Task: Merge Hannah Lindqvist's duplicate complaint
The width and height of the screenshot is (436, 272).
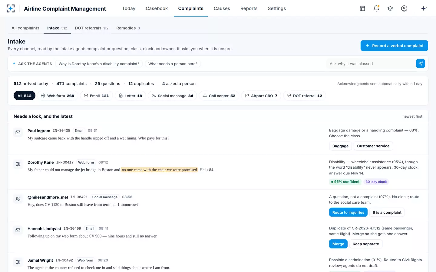Action: [x=338, y=244]
